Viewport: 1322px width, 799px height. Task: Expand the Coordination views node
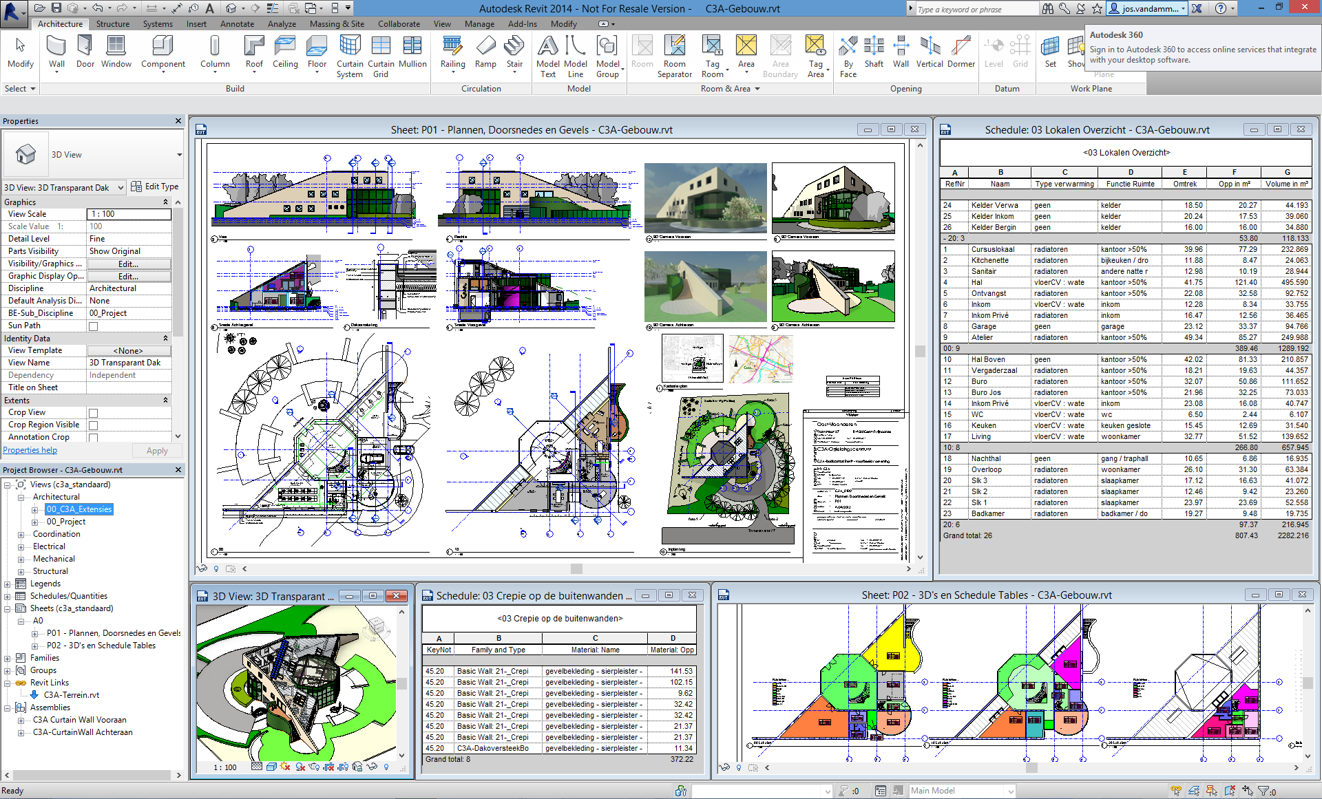(x=21, y=535)
